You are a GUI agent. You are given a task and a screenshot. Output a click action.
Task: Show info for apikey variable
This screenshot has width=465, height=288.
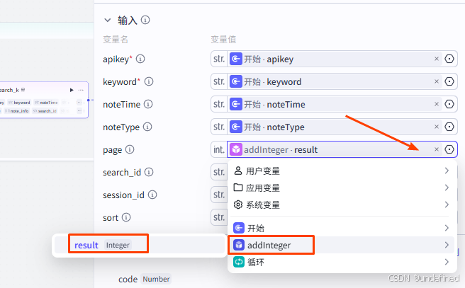[x=140, y=59]
